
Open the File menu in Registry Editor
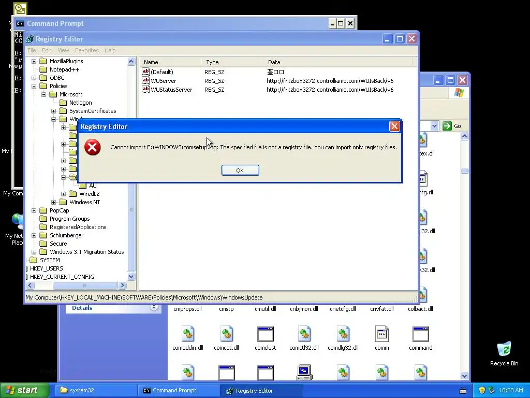32,50
